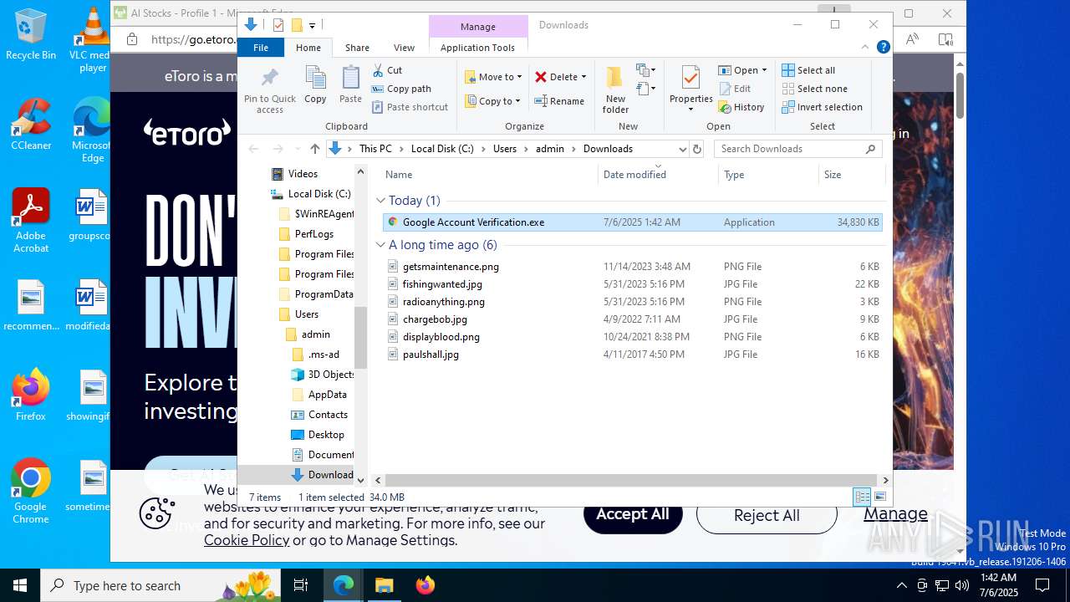The width and height of the screenshot is (1070, 602).
Task: Click Users in address breadcrumb
Action: pos(505,149)
